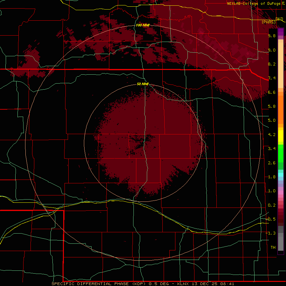Click the 3.4 value on the color scale
This screenshot has height=286, width=286.
point(272,149)
